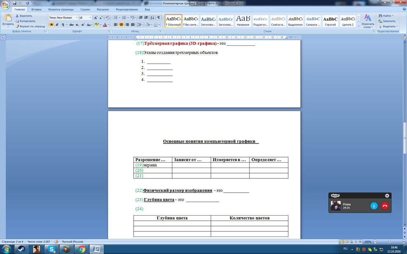The height and width of the screenshot is (254, 407).
Task: Justify the paragraph text
Action: coord(133,25)
